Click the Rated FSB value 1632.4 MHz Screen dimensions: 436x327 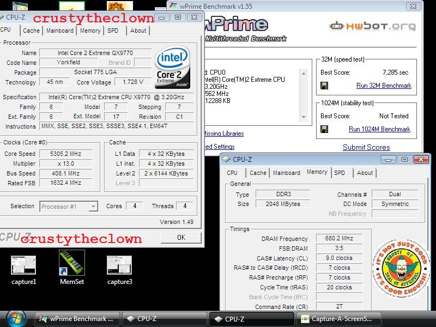tap(65, 183)
